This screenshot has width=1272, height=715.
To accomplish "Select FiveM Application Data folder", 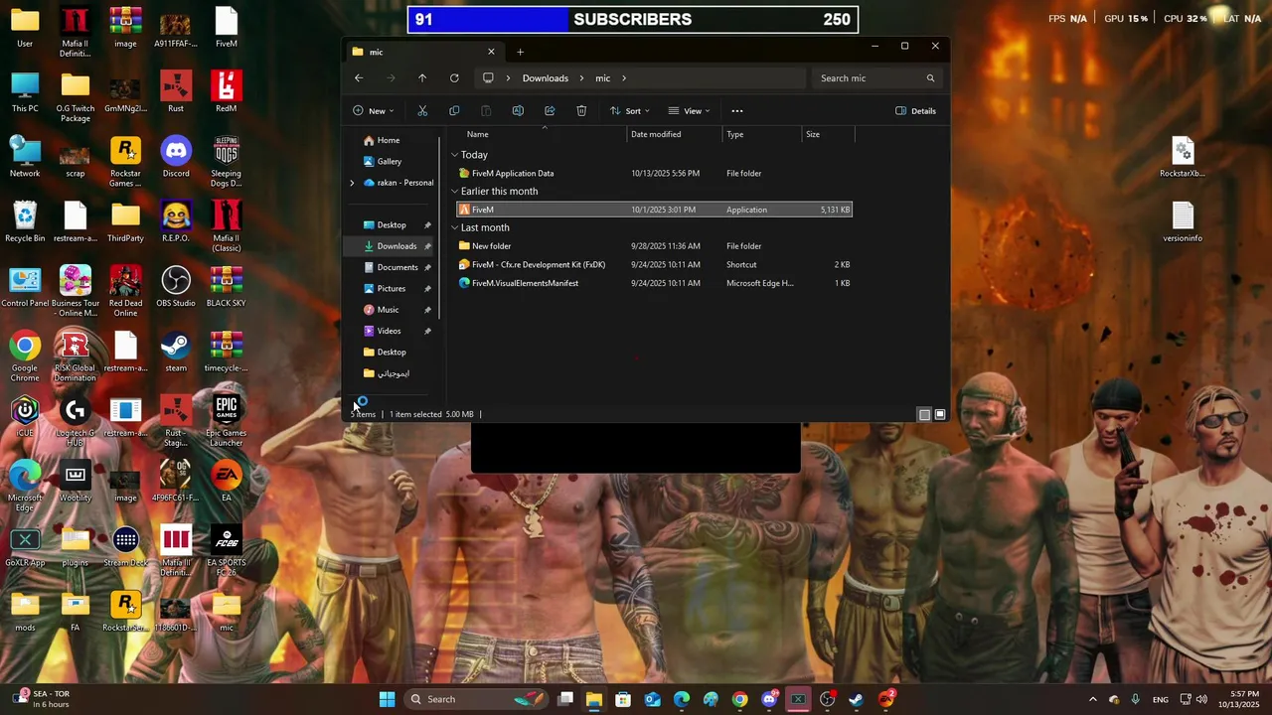I will click(654, 174).
